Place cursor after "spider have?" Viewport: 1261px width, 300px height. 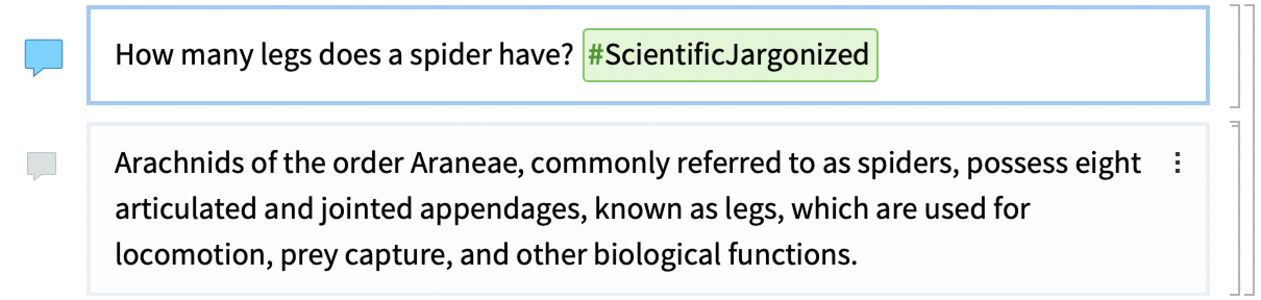pyautogui.click(x=574, y=55)
